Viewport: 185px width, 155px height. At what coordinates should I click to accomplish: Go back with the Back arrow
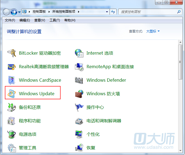coord(6,12)
